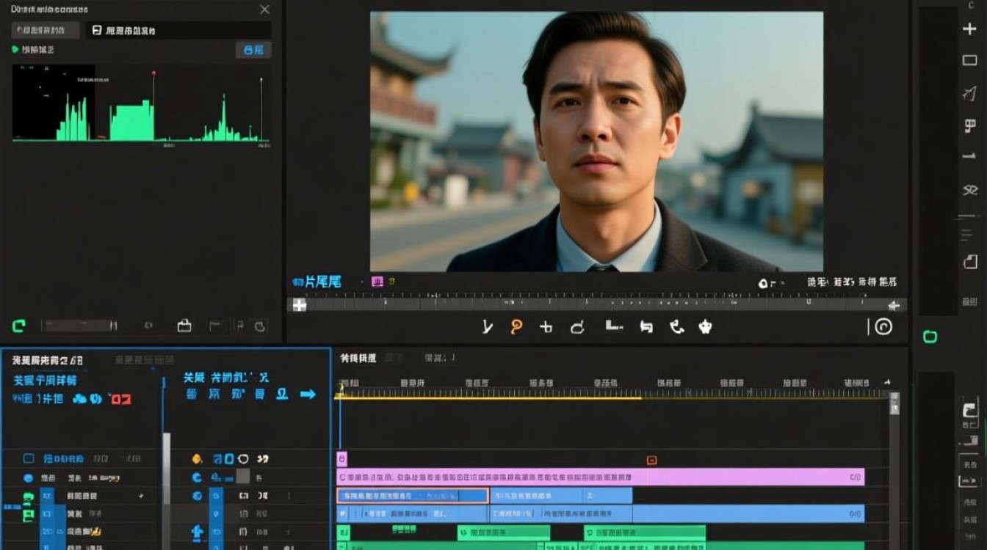
Task: Click the phone-shaped tool icon below preview
Action: [x=677, y=327]
